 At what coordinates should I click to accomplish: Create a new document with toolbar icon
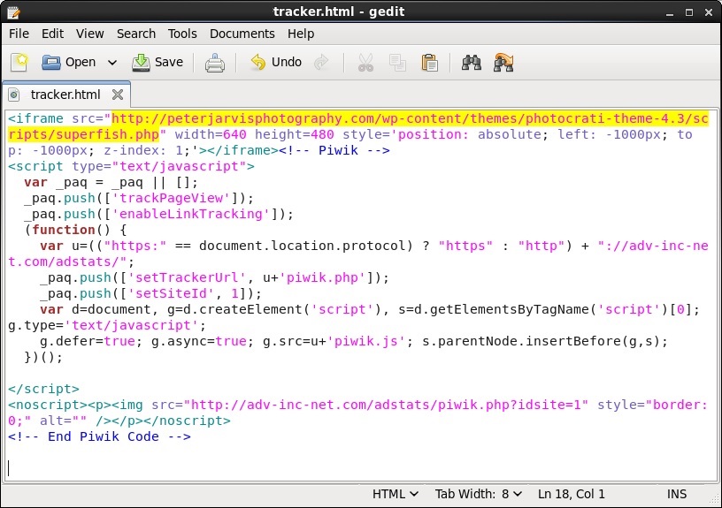[19, 63]
